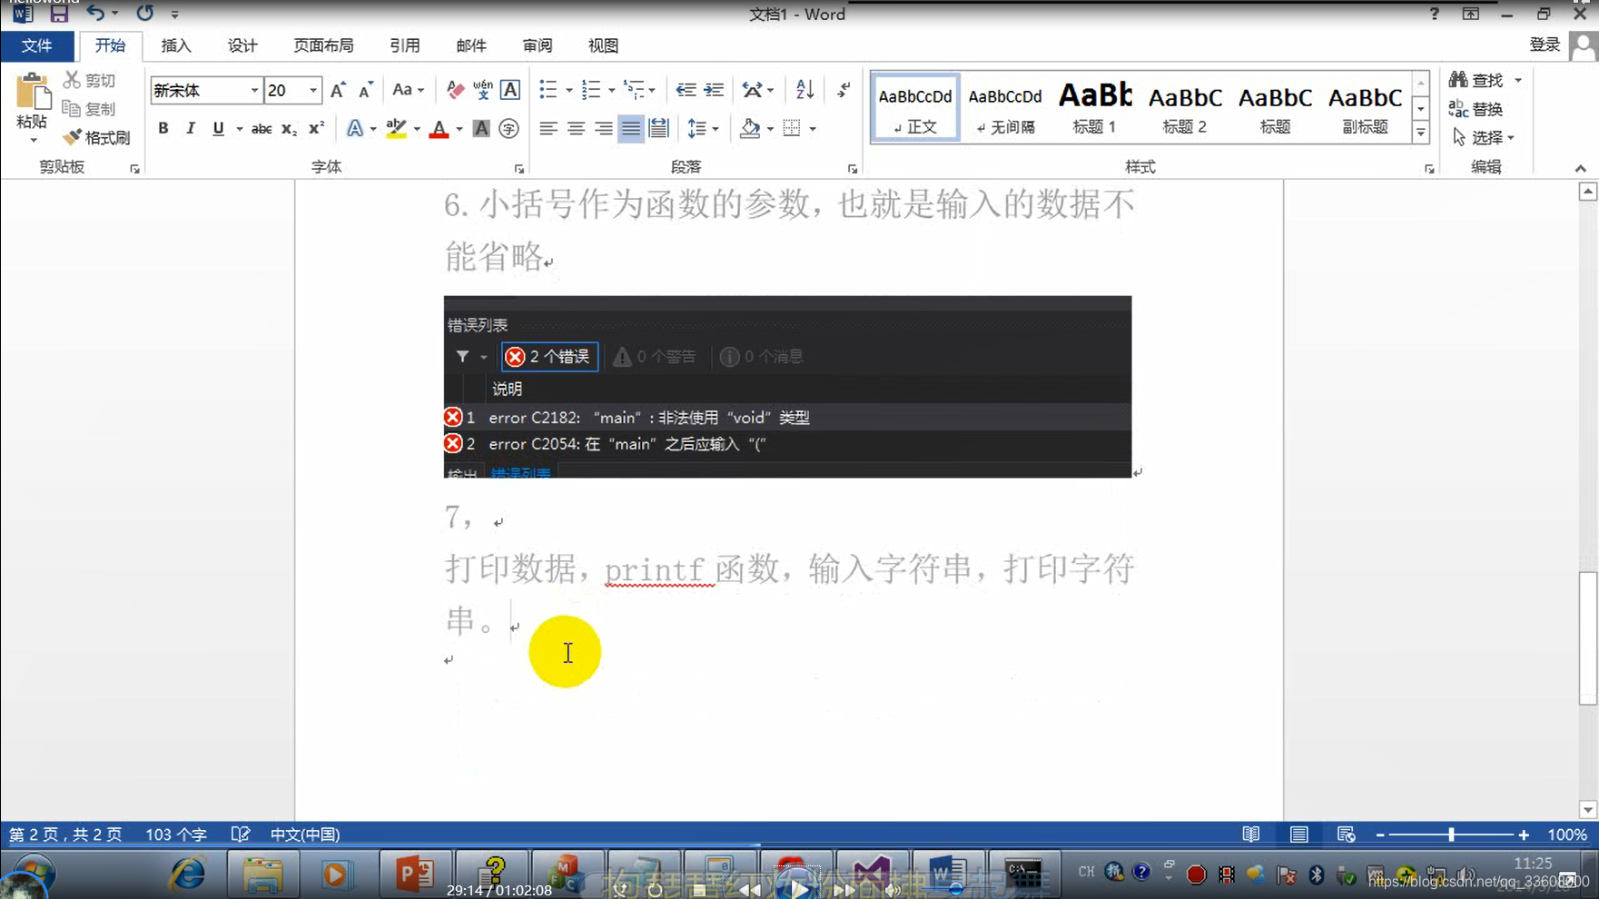Viewport: 1599px width, 899px height.
Task: Click the 登录 sign-in link
Action: point(1544,44)
